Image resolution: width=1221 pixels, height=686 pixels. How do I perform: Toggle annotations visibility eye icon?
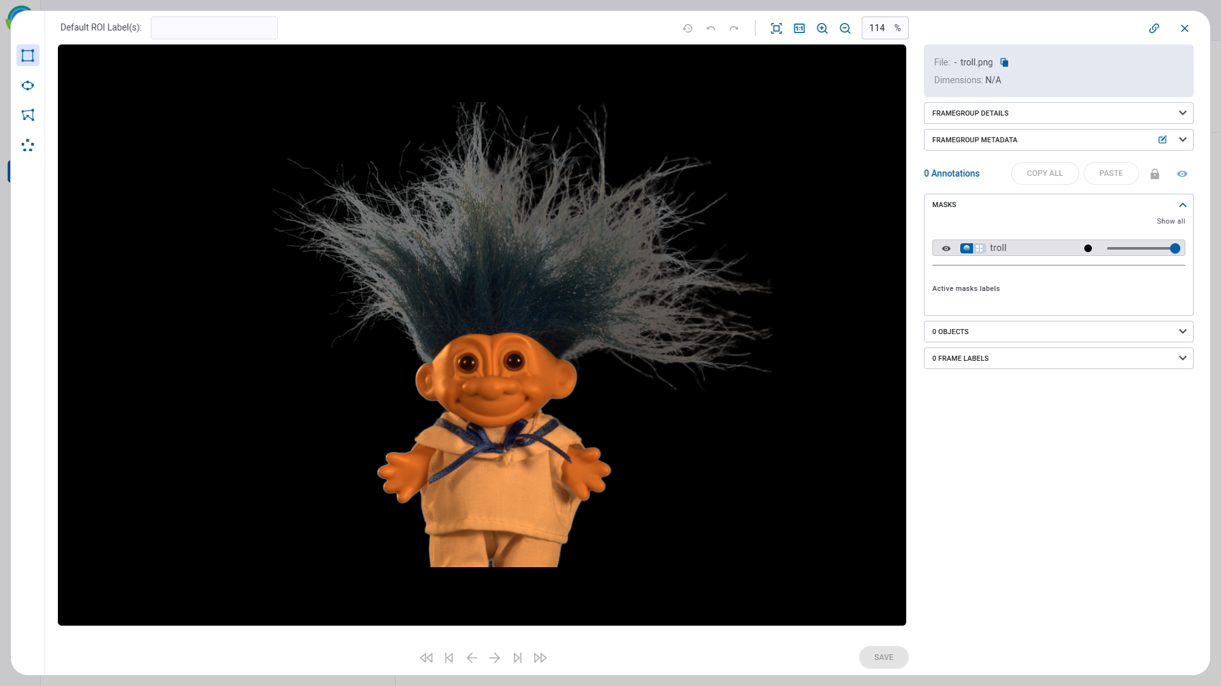(1182, 173)
